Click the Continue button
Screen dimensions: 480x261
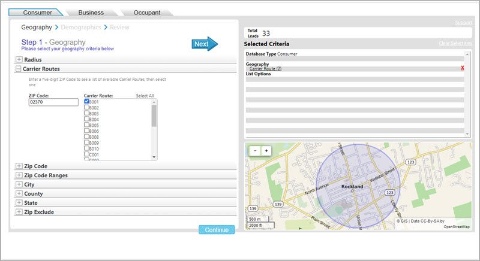pyautogui.click(x=217, y=229)
